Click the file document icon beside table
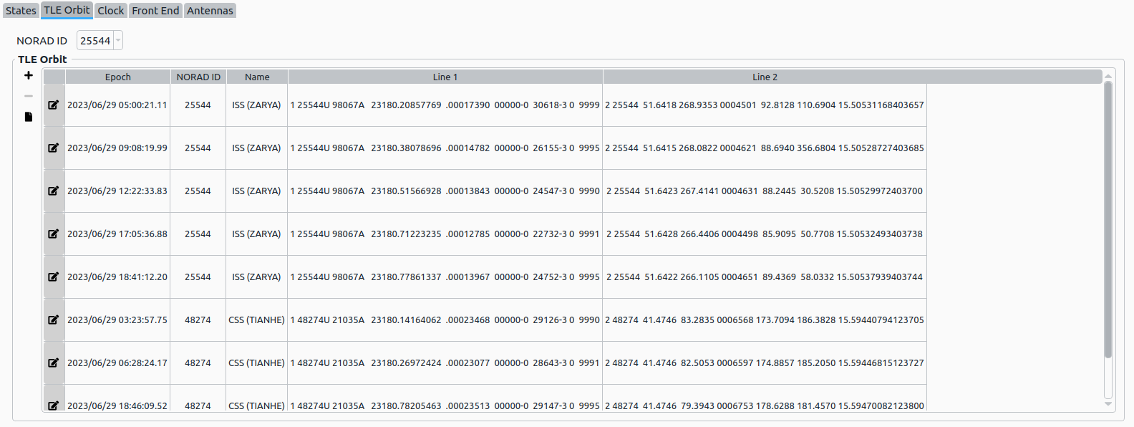Viewport: 1134px width, 427px height. (x=29, y=117)
